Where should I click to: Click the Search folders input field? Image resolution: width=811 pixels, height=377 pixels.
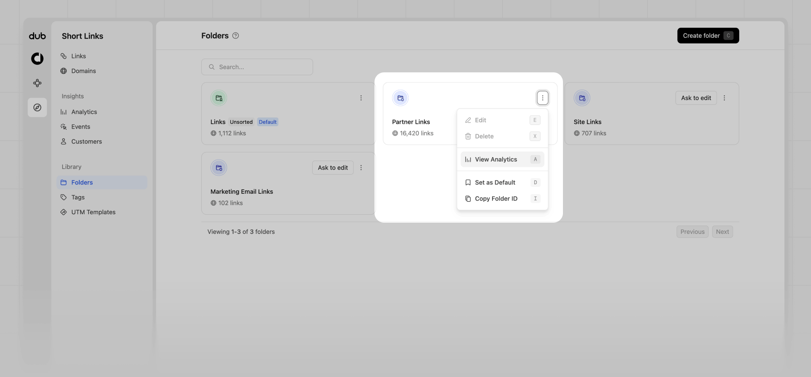pyautogui.click(x=257, y=67)
